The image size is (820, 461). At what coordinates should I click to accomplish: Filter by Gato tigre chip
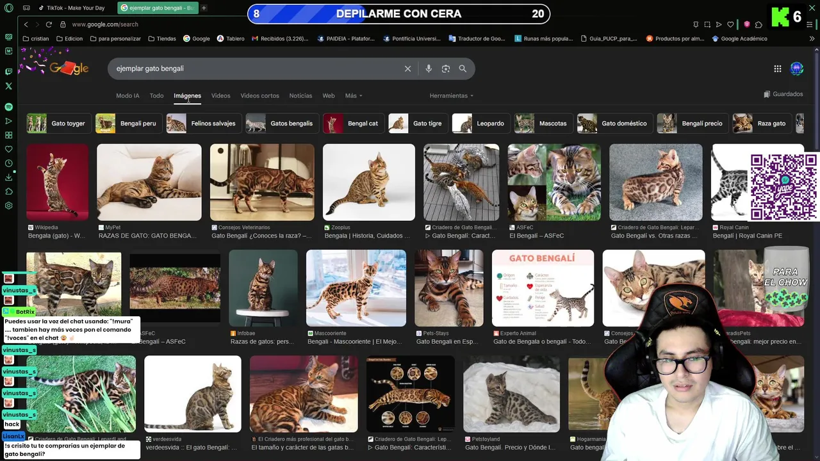[x=417, y=123]
